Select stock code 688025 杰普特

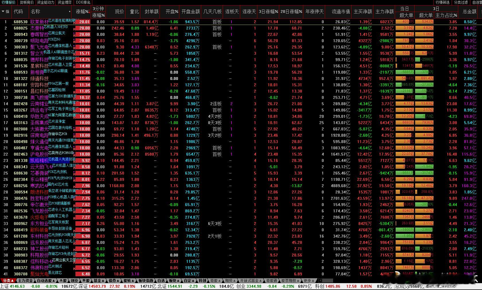coord(21,28)
